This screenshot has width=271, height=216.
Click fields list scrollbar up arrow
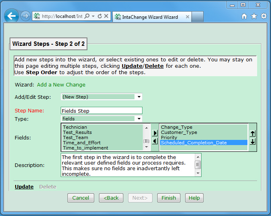pyautogui.click(x=146, y=128)
